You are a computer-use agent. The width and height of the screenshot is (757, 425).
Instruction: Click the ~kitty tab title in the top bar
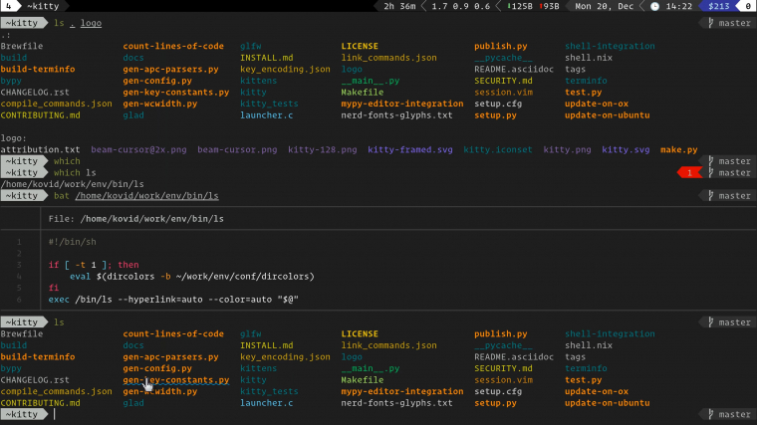(43, 6)
